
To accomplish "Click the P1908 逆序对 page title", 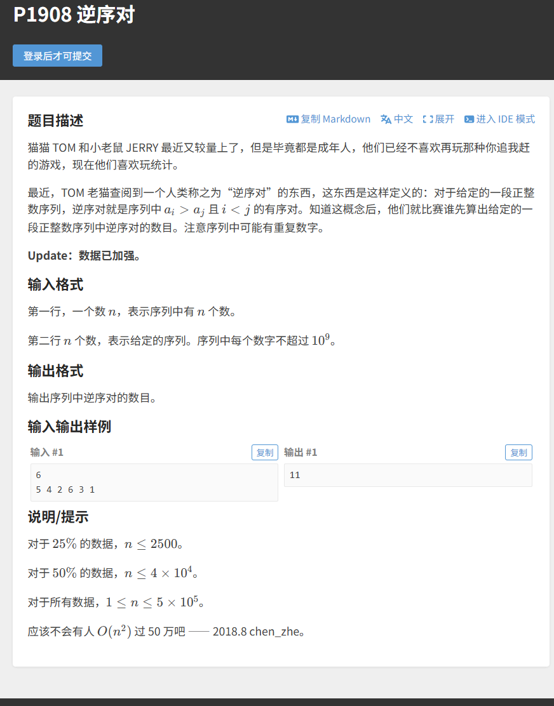I will (x=74, y=15).
